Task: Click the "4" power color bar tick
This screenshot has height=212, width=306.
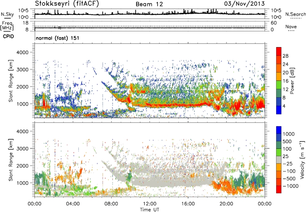Action: tap(284, 106)
